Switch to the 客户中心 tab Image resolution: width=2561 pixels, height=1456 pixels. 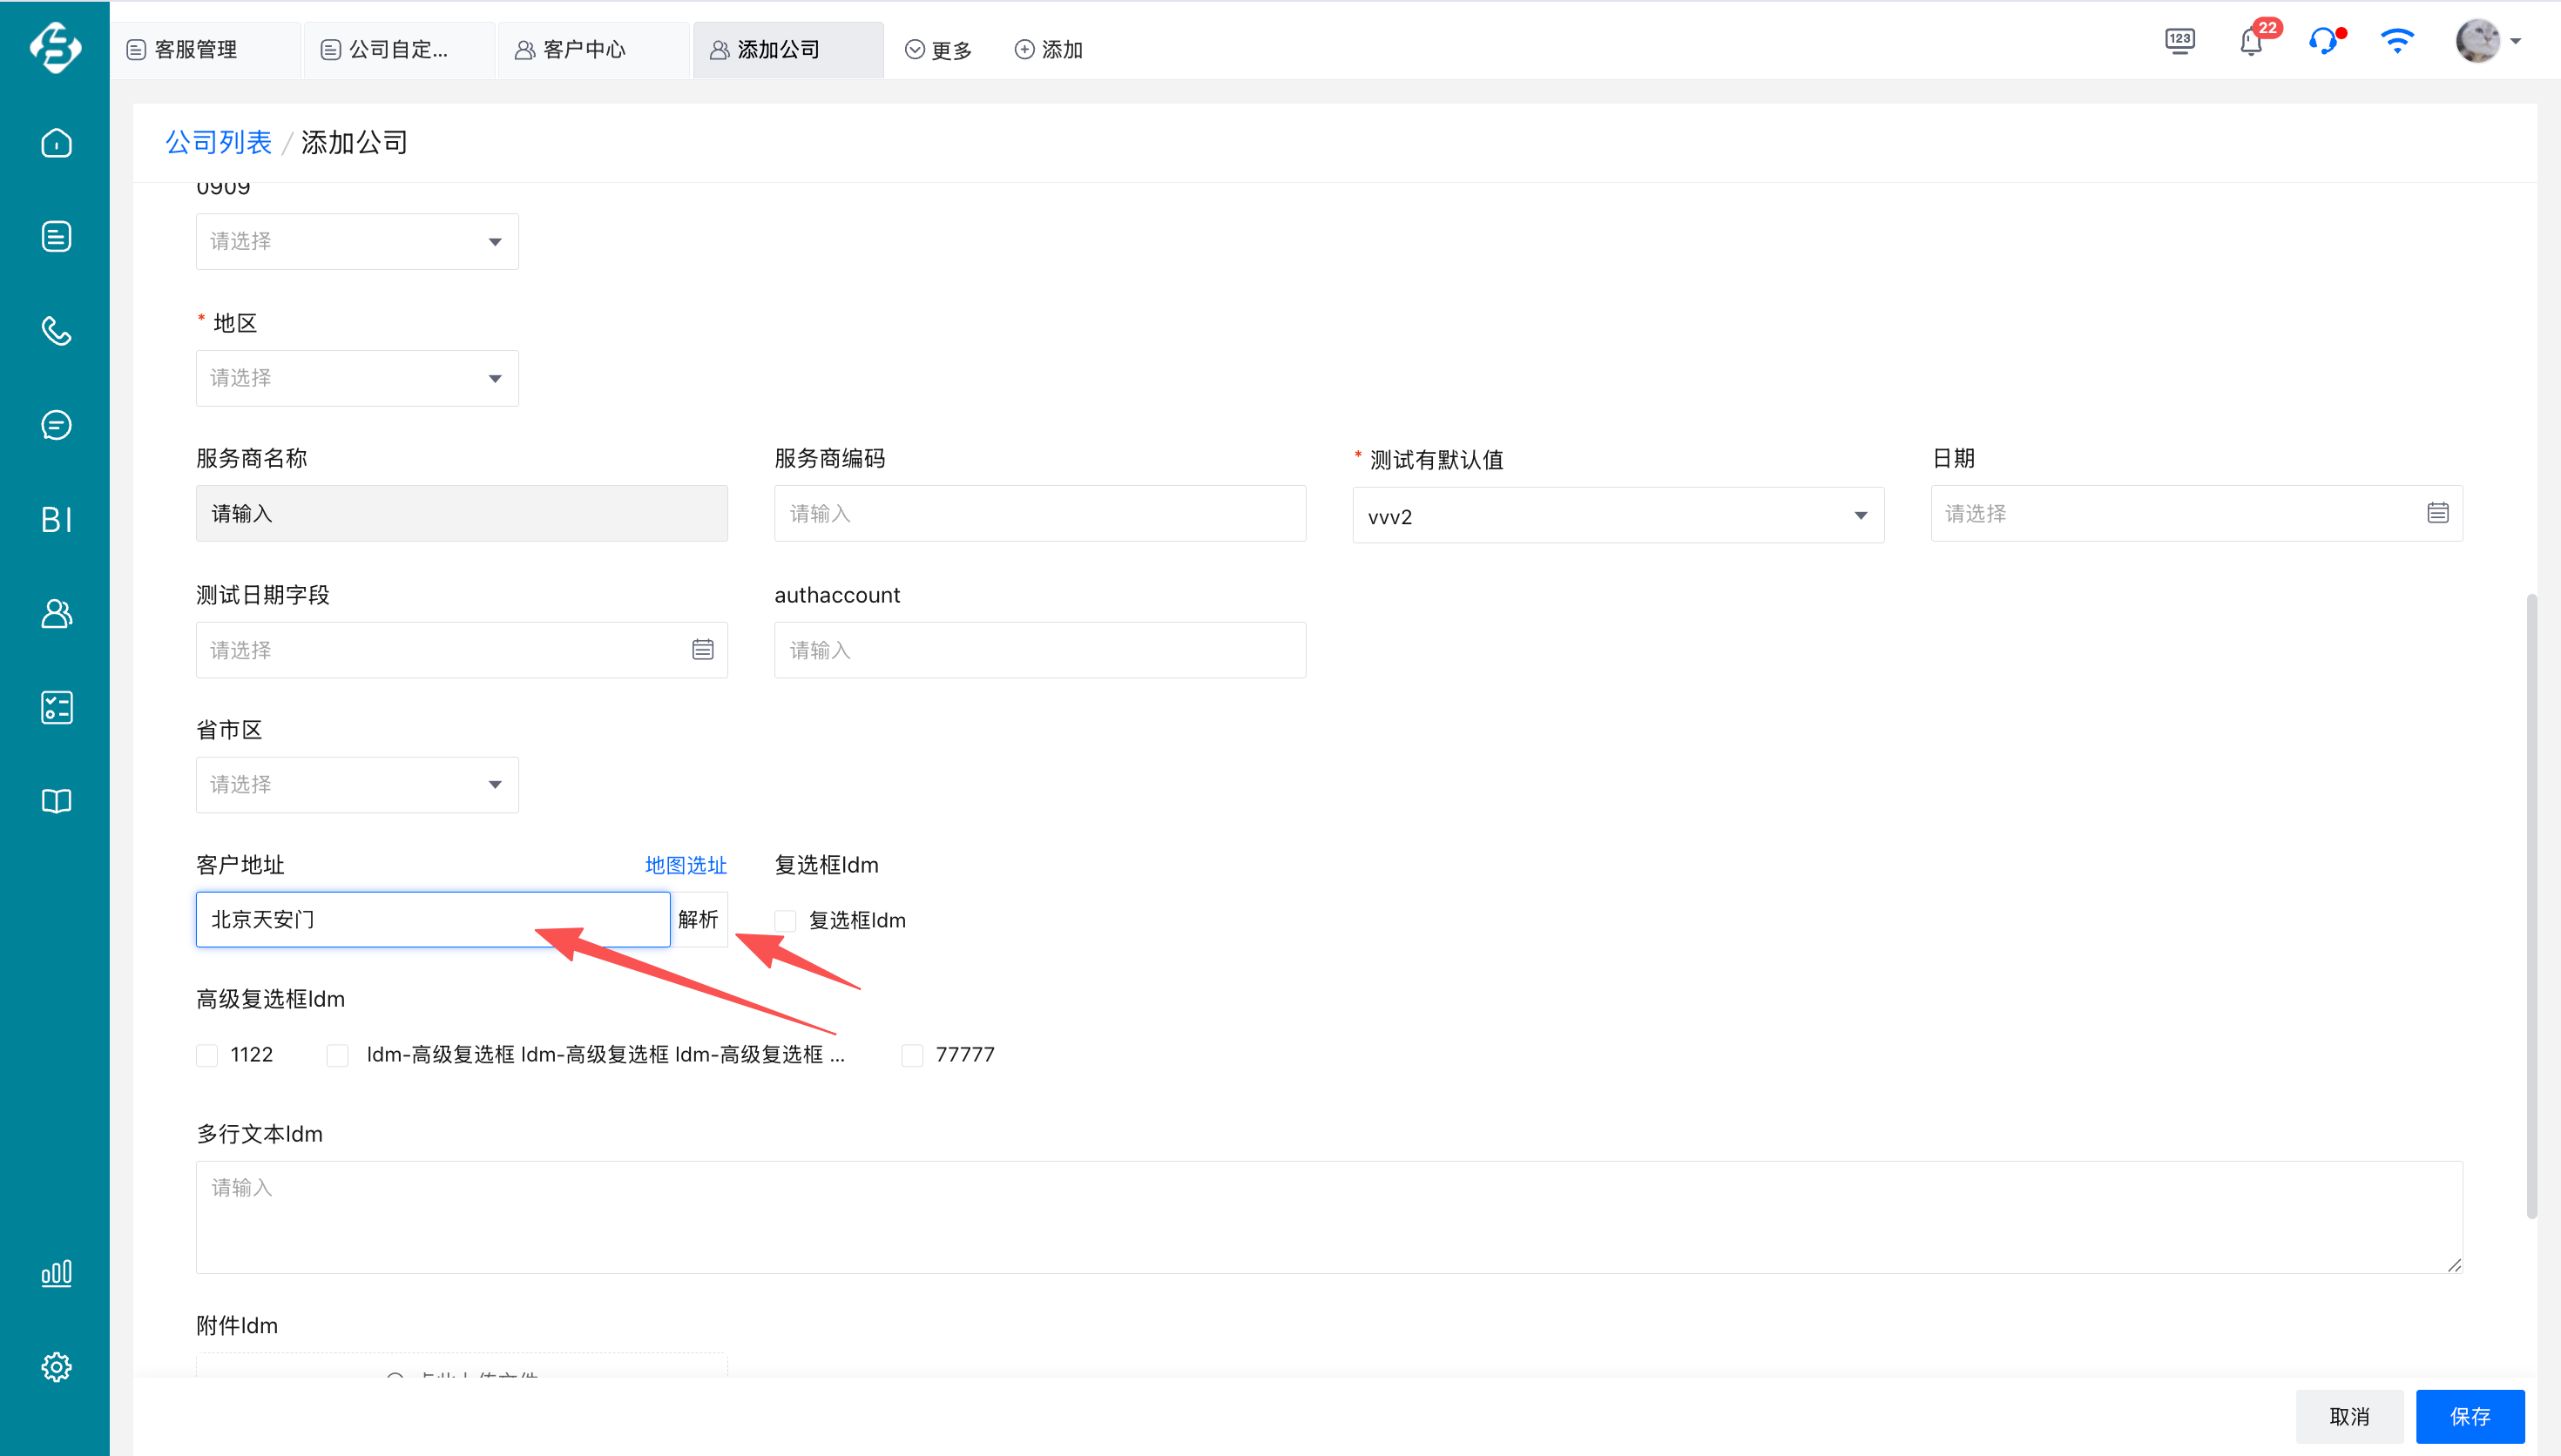[x=584, y=50]
